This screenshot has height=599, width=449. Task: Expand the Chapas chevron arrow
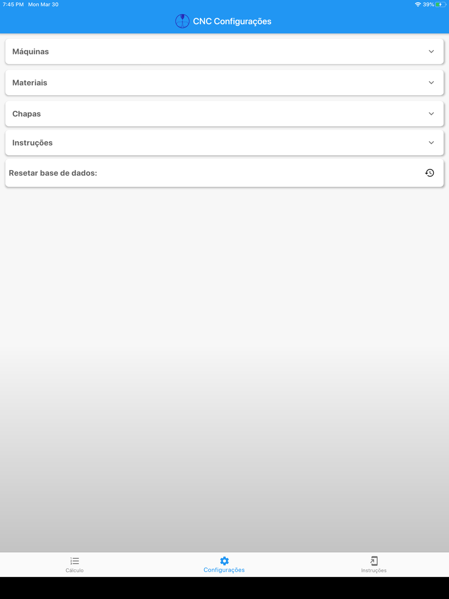point(431,114)
